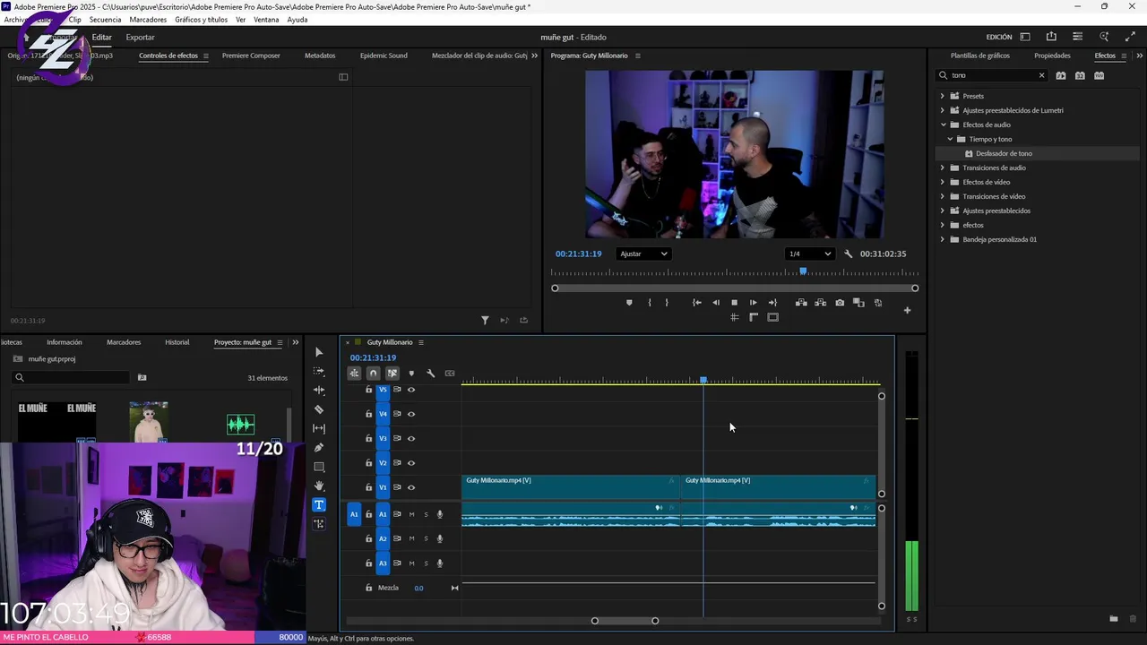Image resolution: width=1147 pixels, height=645 pixels.
Task: Toggle visibility eye of track V2
Action: click(x=411, y=463)
